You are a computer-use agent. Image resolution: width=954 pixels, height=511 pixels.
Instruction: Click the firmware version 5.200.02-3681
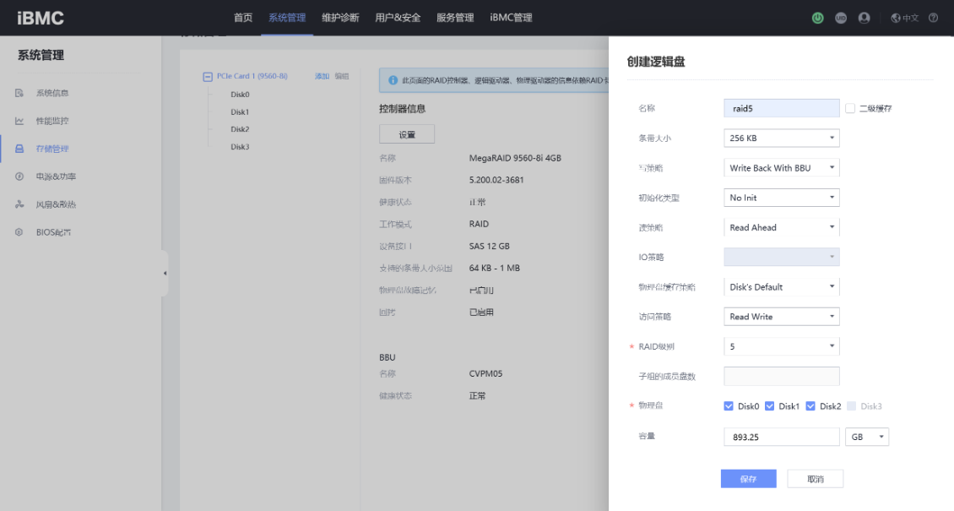coord(496,180)
